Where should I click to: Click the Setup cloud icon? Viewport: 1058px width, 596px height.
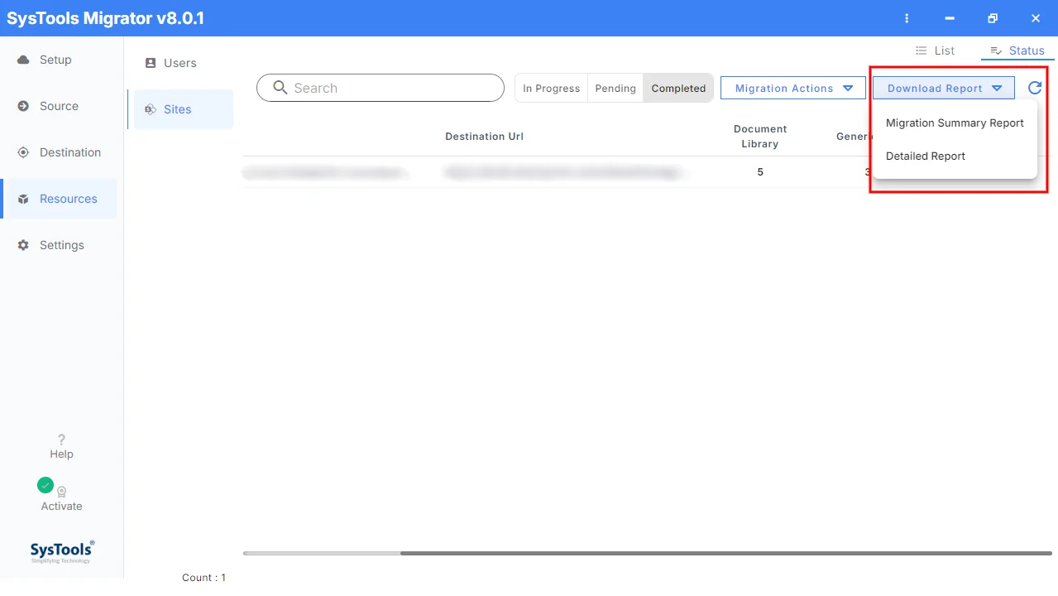point(23,60)
